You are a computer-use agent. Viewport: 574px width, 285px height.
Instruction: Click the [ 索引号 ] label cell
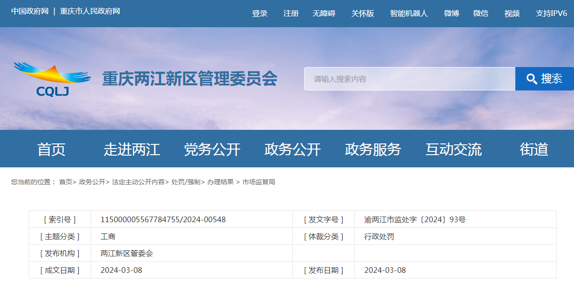60,219
